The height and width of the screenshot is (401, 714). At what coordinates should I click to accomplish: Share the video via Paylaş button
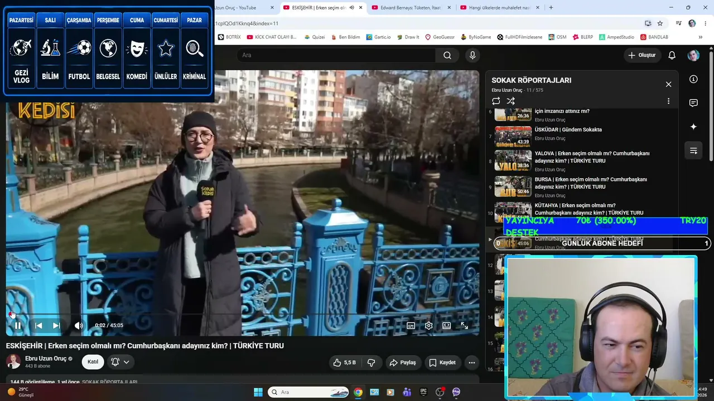pos(403,363)
